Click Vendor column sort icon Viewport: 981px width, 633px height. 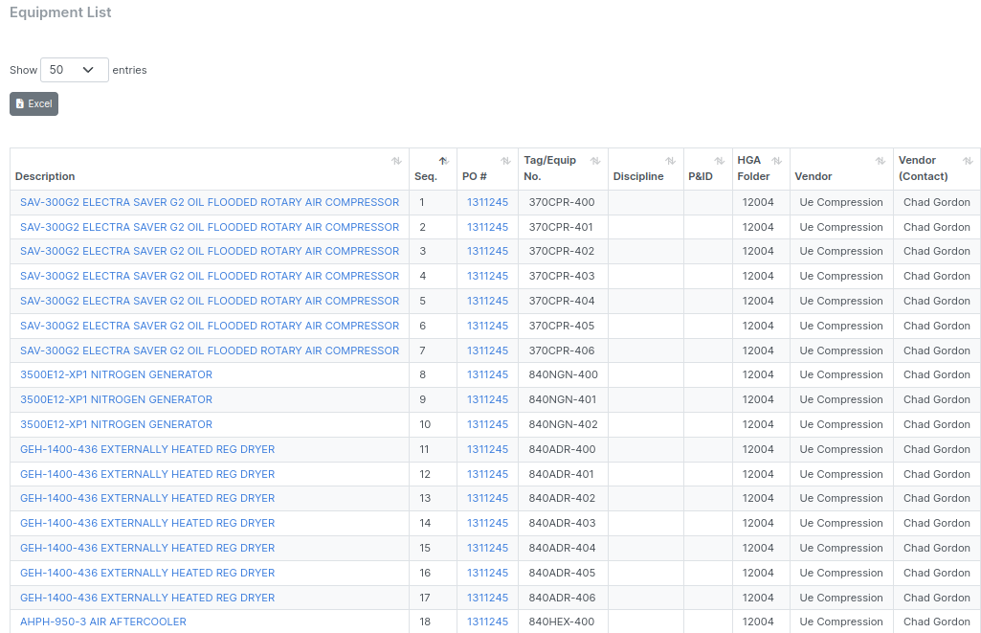coord(881,161)
